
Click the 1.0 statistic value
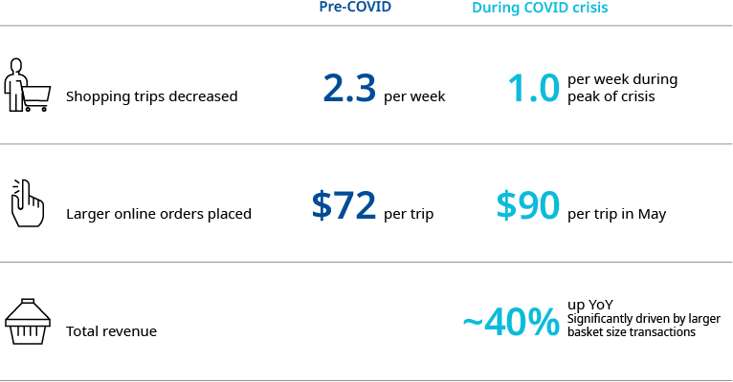click(532, 89)
